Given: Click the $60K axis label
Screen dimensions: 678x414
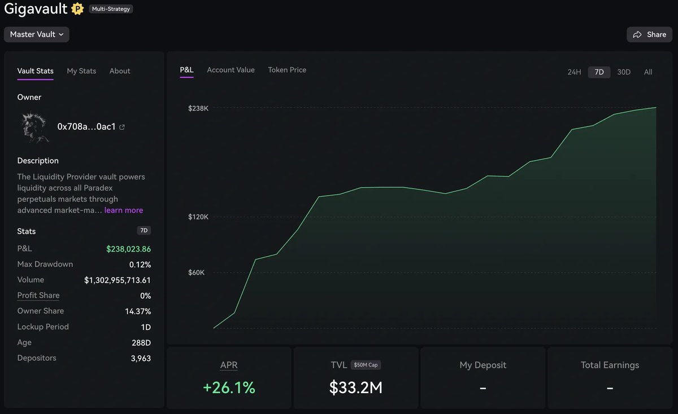Looking at the screenshot, I should click(x=196, y=272).
